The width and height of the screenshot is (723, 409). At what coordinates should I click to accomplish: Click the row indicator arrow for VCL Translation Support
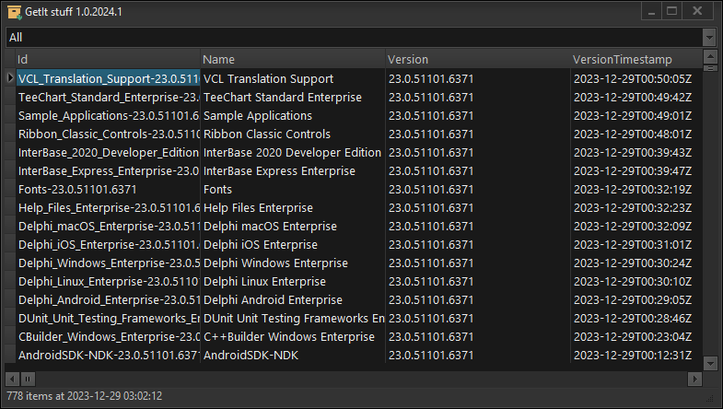click(x=10, y=78)
